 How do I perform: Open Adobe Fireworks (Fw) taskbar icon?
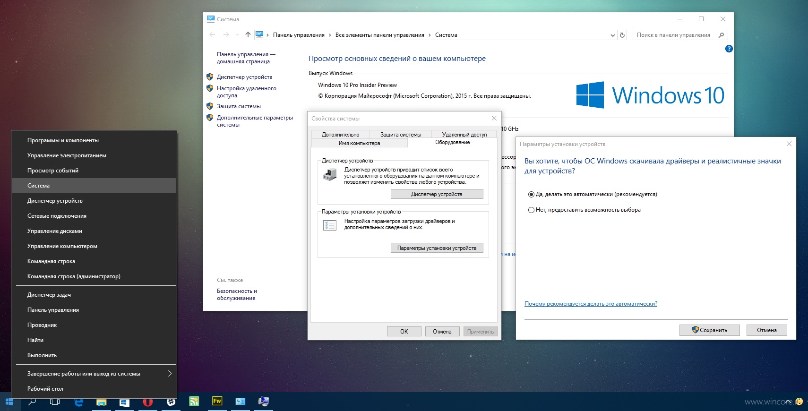point(217,401)
